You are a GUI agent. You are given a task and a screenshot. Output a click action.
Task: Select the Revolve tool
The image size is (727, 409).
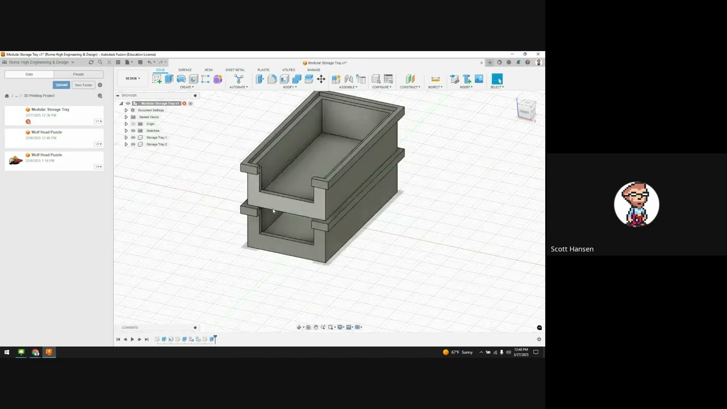[x=181, y=79]
